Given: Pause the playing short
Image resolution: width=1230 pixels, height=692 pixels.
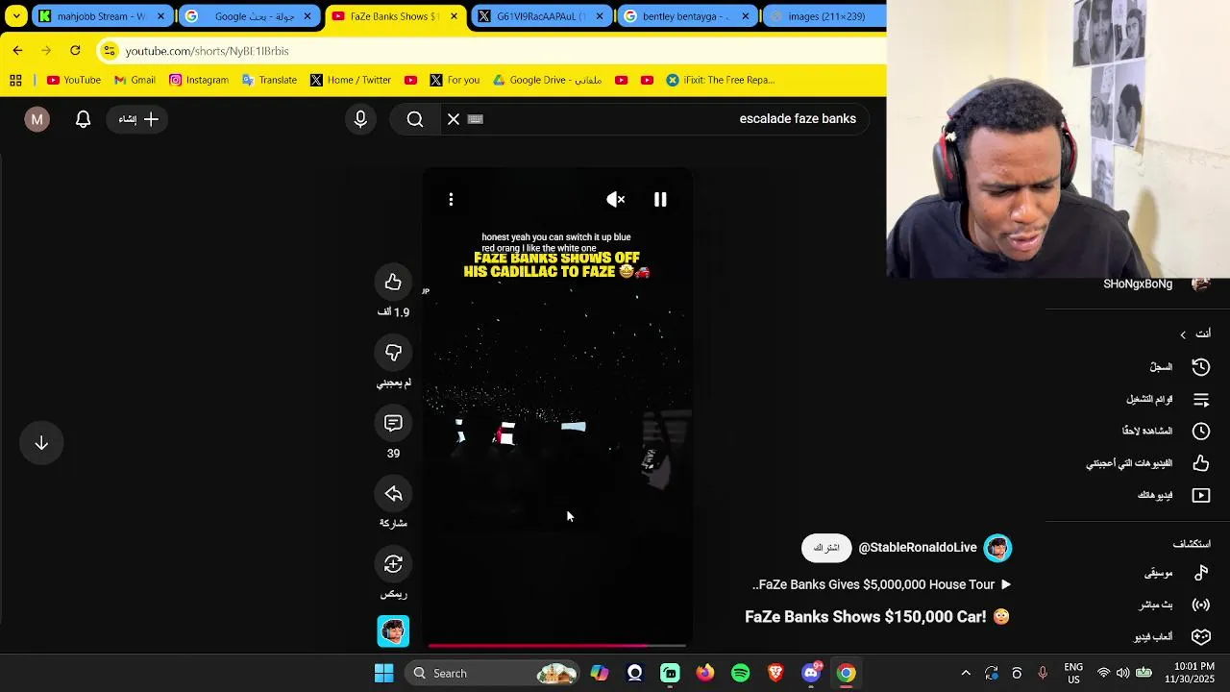Looking at the screenshot, I should [x=660, y=199].
